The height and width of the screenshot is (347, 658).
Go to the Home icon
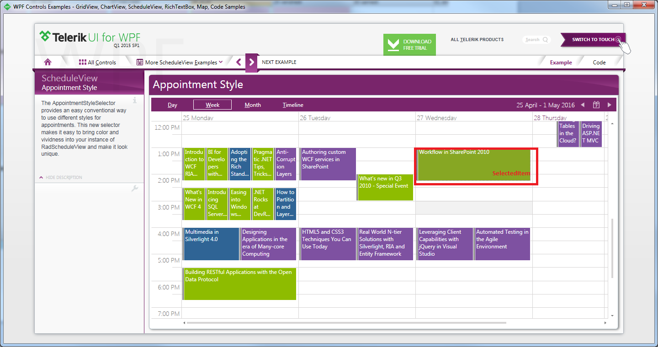pyautogui.click(x=48, y=62)
